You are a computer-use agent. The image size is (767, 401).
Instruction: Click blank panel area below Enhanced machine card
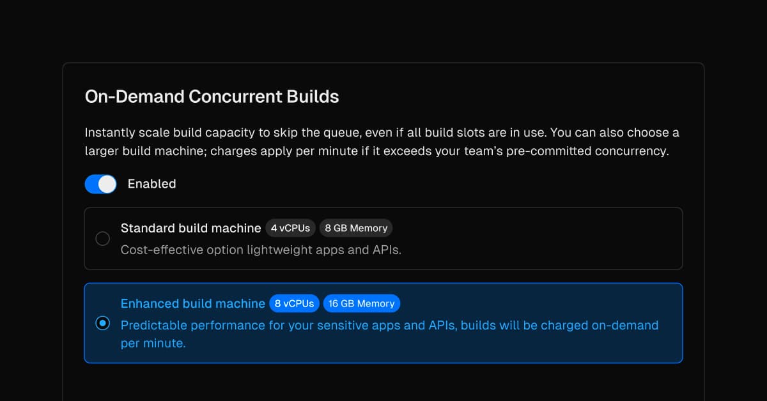pyautogui.click(x=383, y=382)
